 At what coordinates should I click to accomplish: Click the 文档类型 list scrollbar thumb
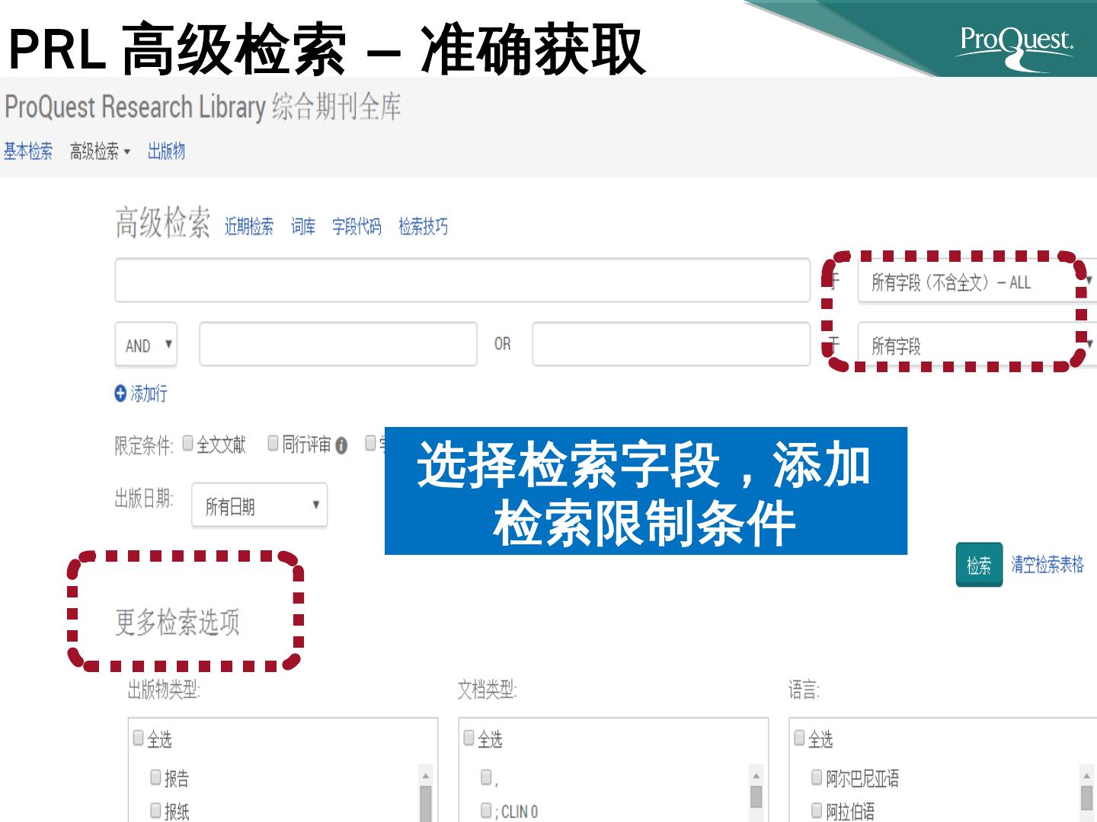[x=756, y=797]
